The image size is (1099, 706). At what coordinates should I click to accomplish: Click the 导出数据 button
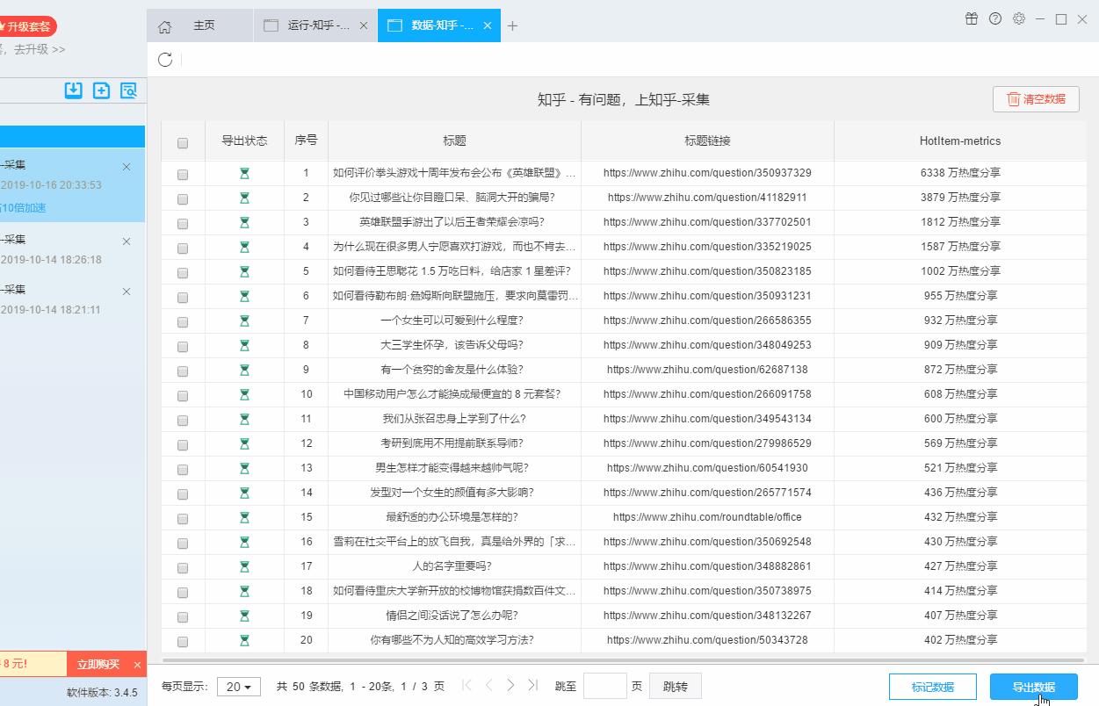1033,687
